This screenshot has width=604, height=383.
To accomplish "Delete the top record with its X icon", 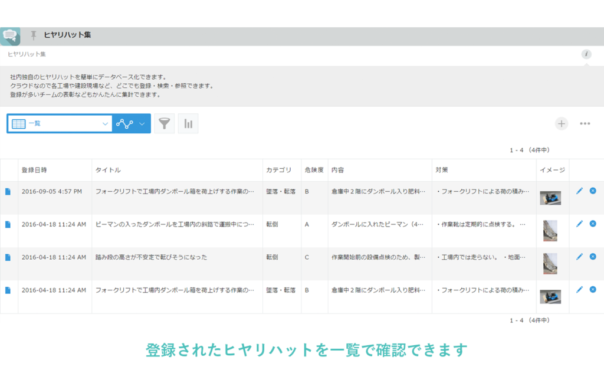I will pyautogui.click(x=592, y=191).
